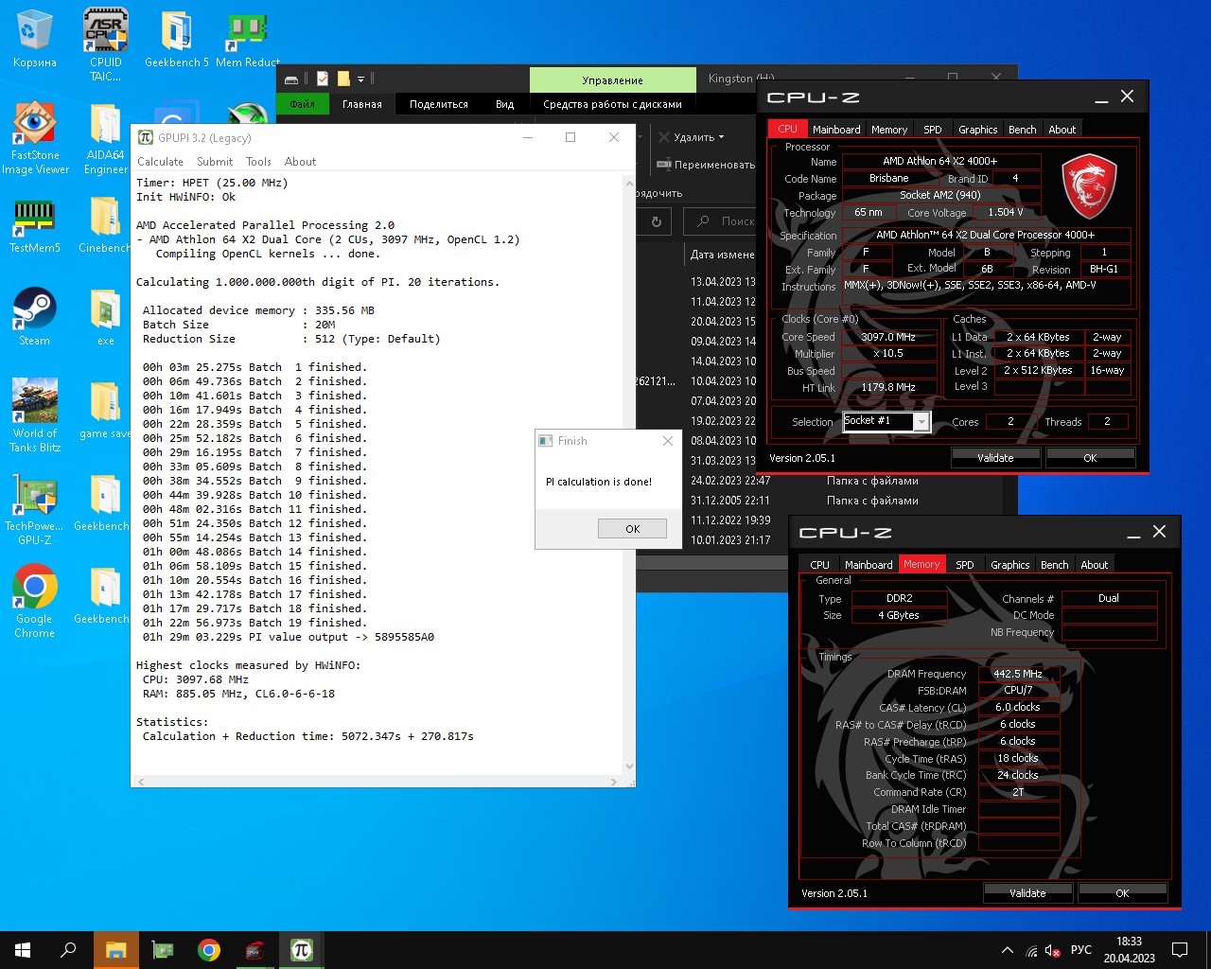Open Graphics tab in upper CPU-Z
This screenshot has width=1211, height=969.
[977, 130]
